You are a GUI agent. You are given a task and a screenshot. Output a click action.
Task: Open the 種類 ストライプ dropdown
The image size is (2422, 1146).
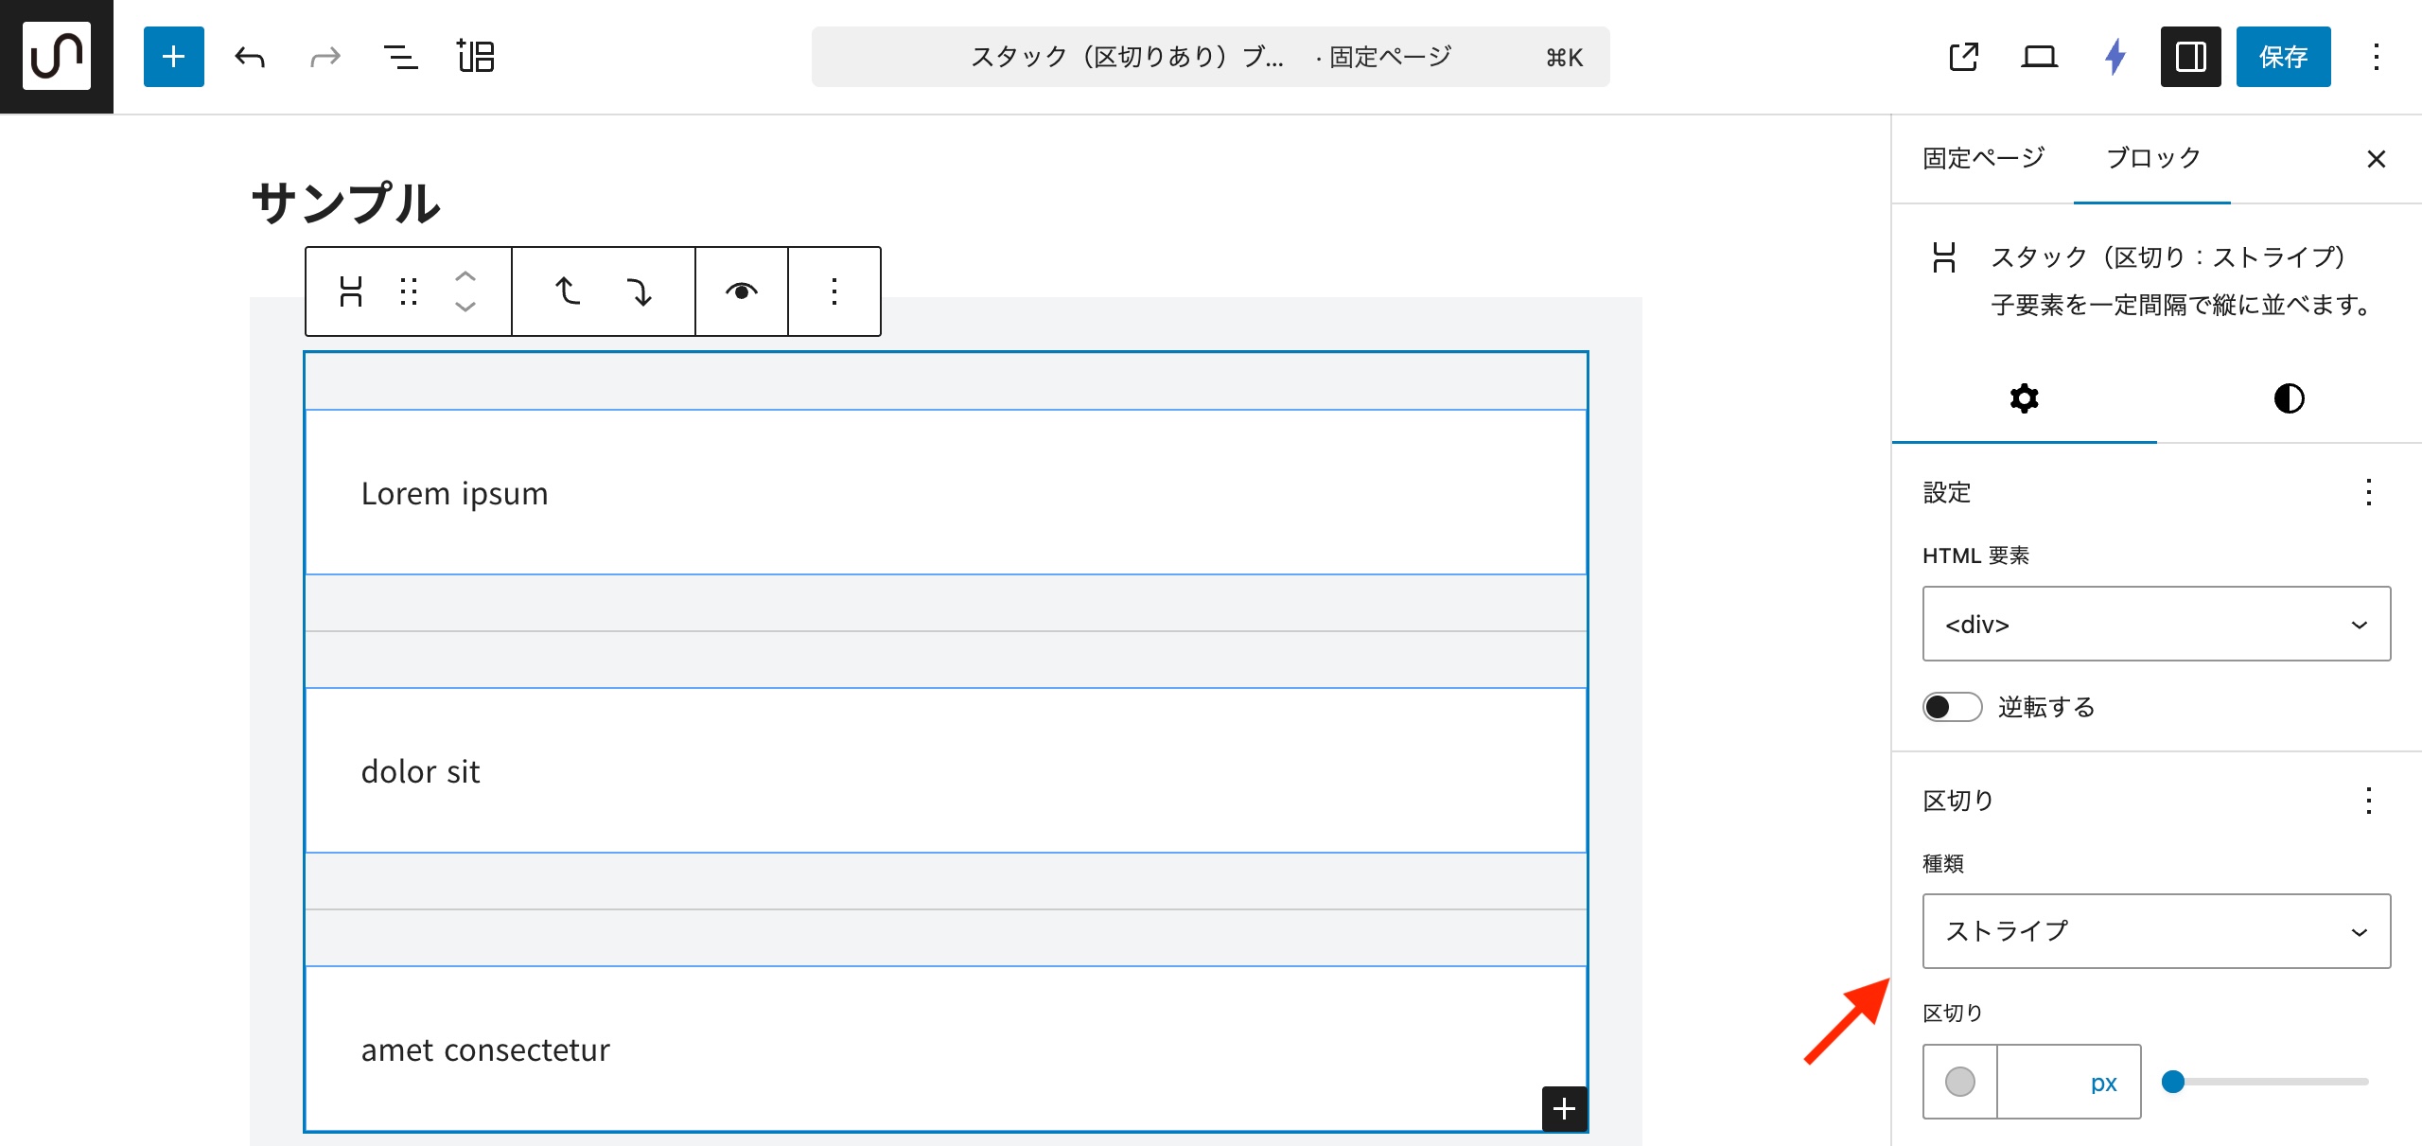pyautogui.click(x=2155, y=931)
